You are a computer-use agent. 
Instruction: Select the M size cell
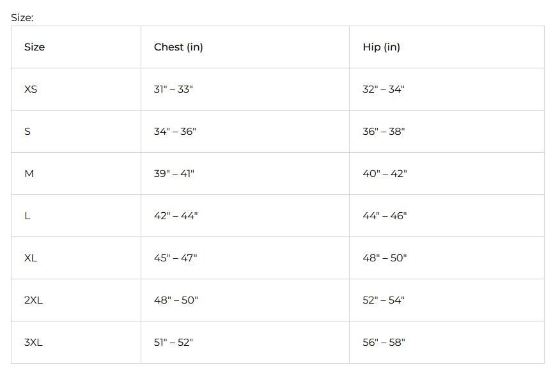tap(29, 174)
